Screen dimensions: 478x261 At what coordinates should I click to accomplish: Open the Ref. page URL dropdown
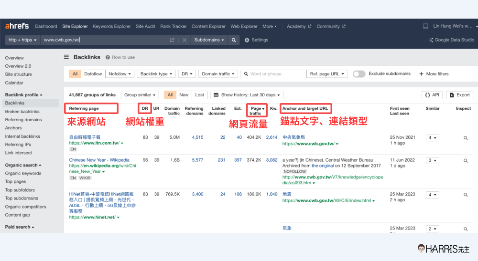[x=327, y=73]
